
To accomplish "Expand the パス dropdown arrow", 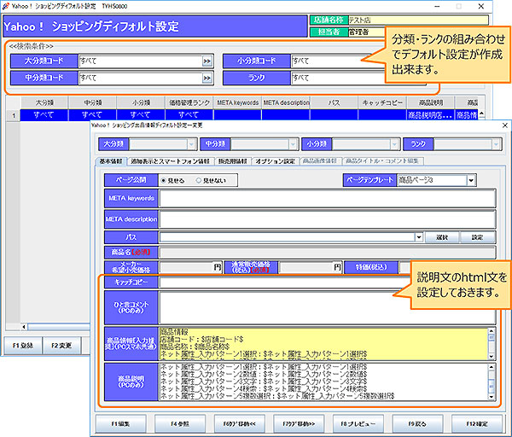I will [x=419, y=236].
